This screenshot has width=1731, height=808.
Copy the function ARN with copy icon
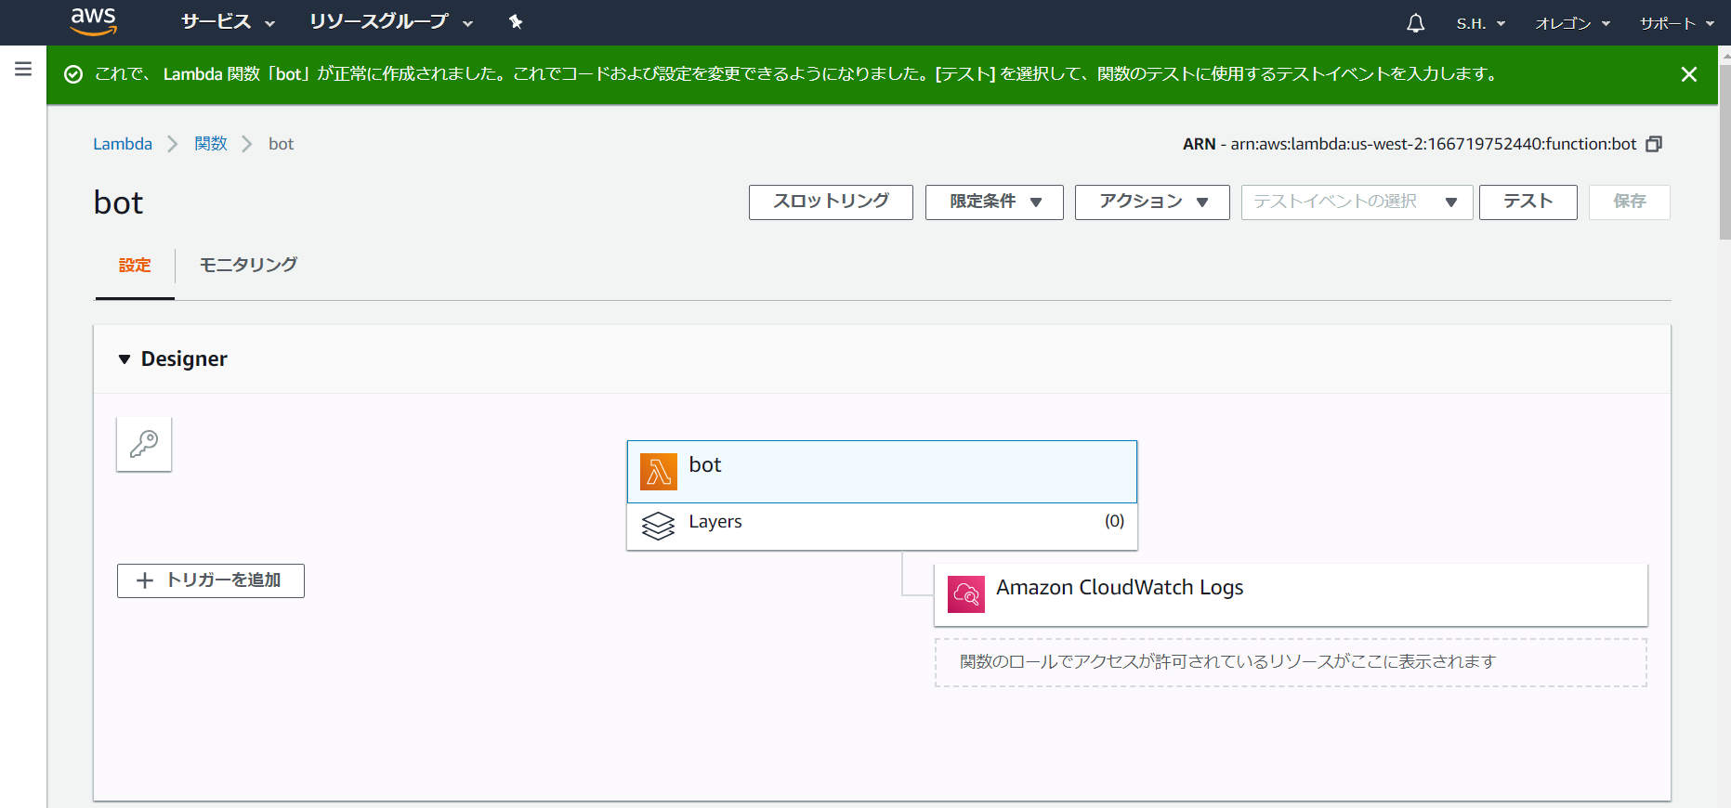1654,144
